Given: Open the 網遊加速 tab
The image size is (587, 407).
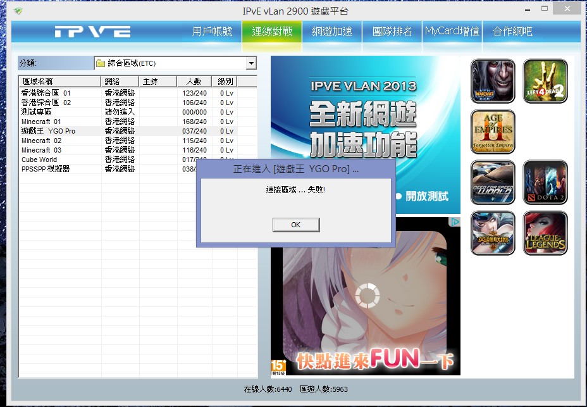Looking at the screenshot, I should [333, 32].
